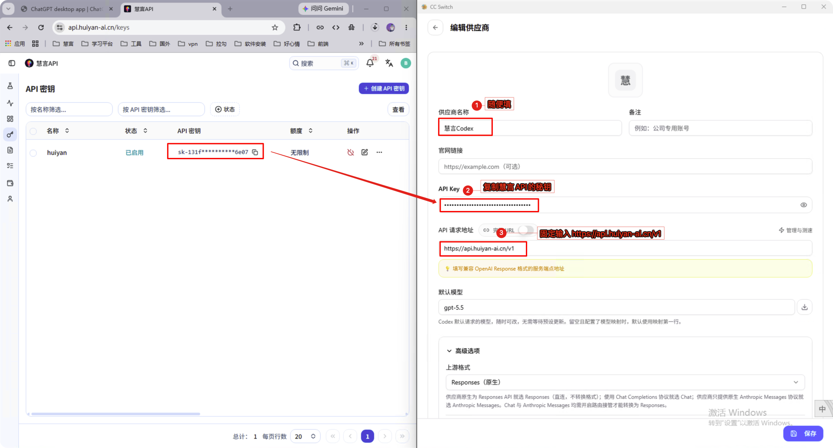Click the 按名称筛选 filter field
Screen dimensions: 833x448
(69, 109)
